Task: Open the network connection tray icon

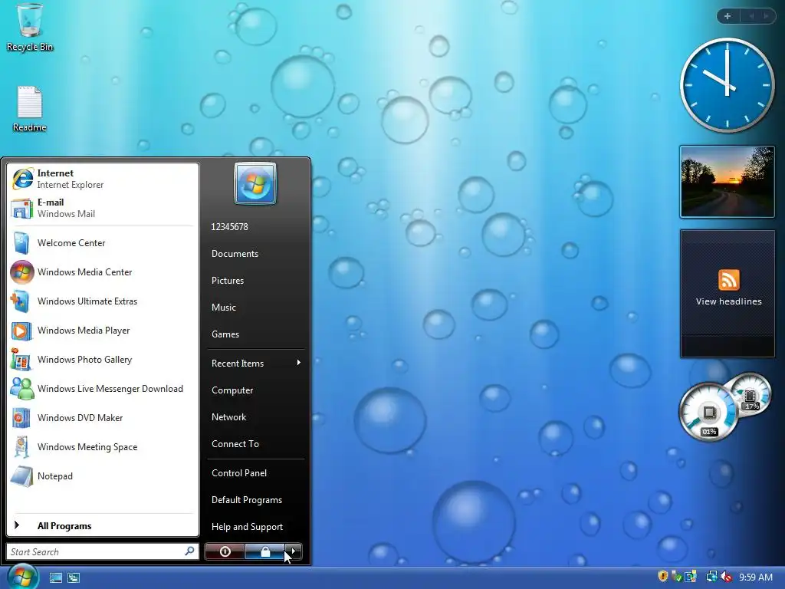Action: pos(711,577)
